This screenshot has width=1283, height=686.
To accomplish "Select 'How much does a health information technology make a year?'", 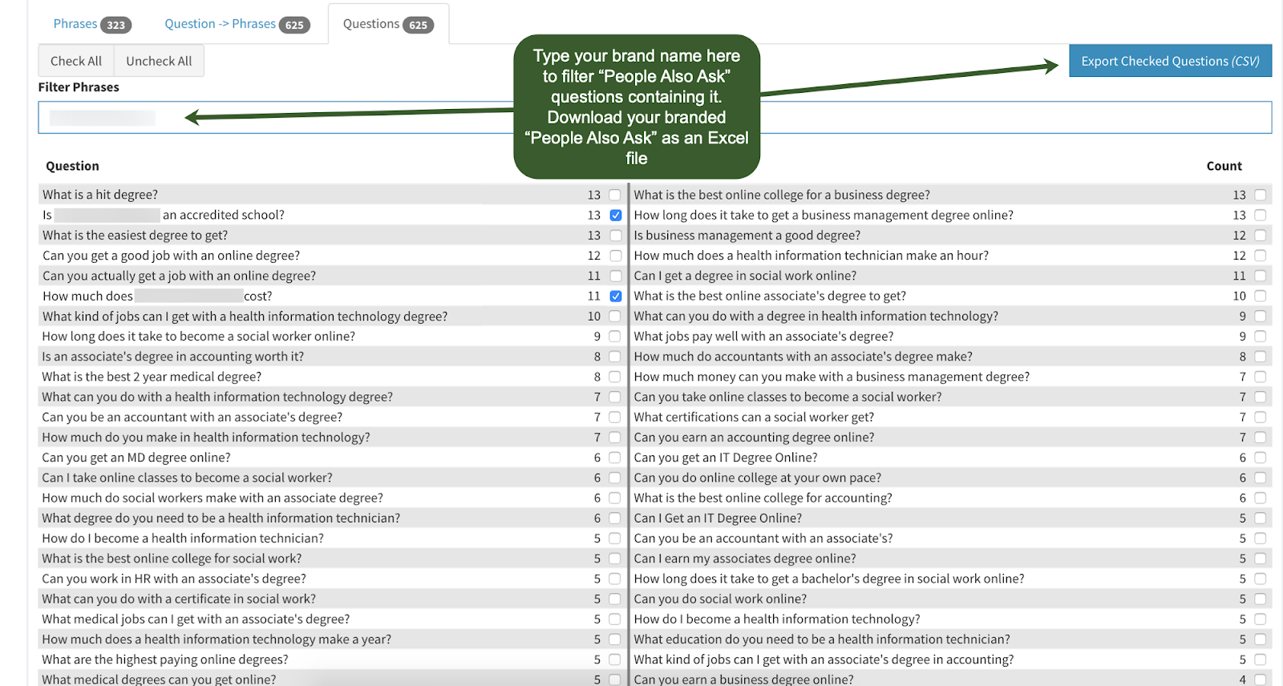I will [615, 640].
